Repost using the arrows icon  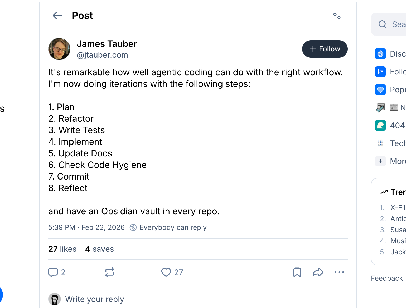(110, 272)
